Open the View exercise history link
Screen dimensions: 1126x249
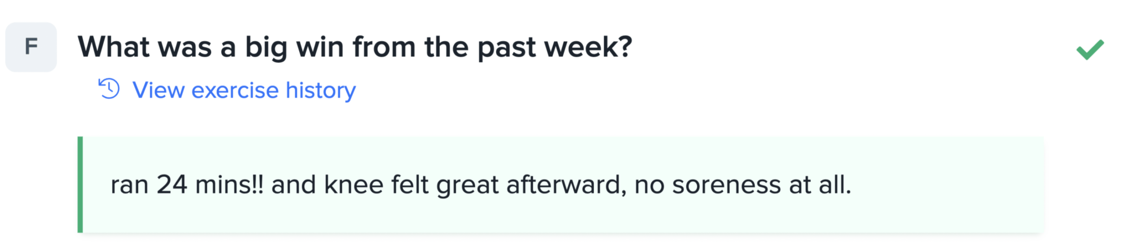pos(244,90)
